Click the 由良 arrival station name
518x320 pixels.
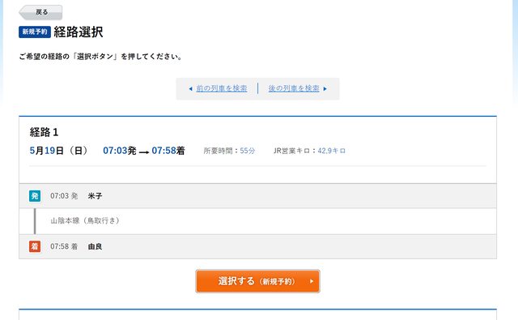(96, 246)
